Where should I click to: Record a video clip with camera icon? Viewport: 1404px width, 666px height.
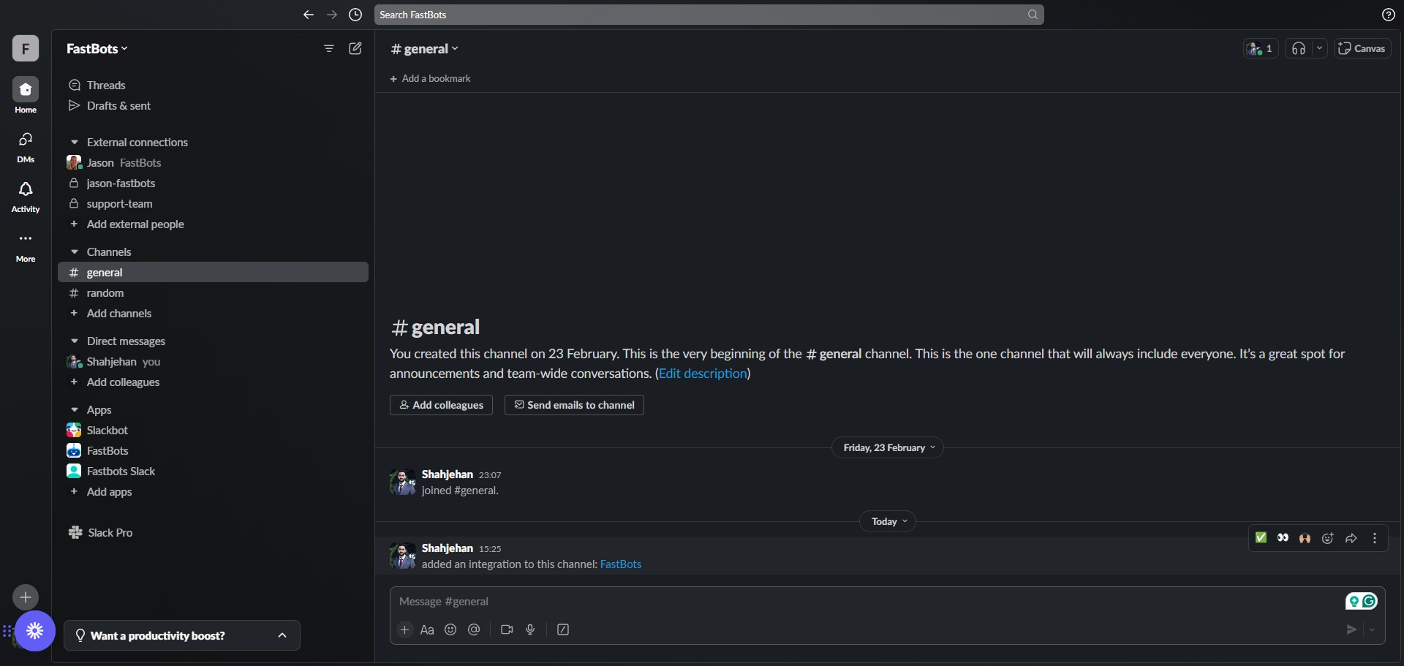coord(507,629)
